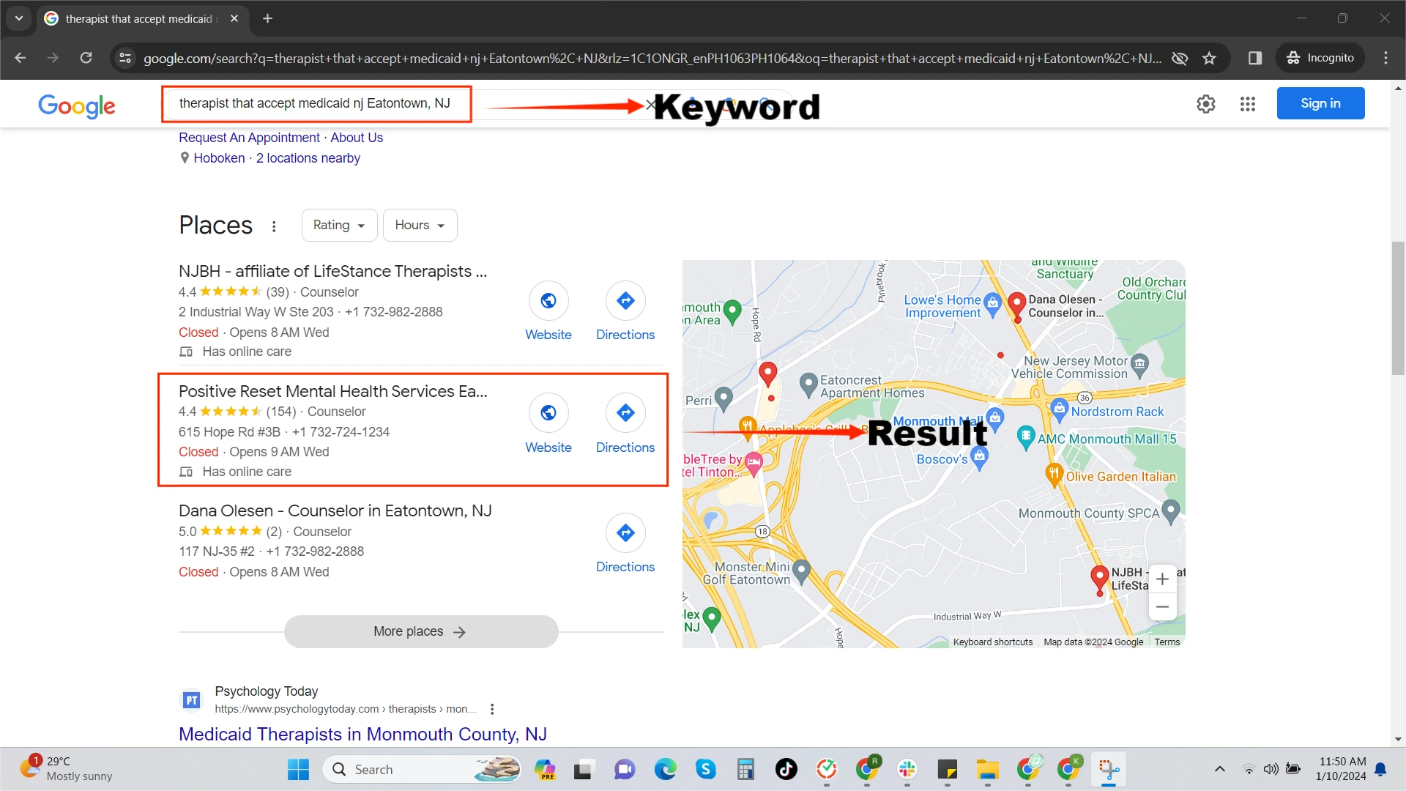Viewport: 1406px width, 791px height.
Task: Open Microsoft Edge from the taskbar
Action: pyautogui.click(x=666, y=769)
